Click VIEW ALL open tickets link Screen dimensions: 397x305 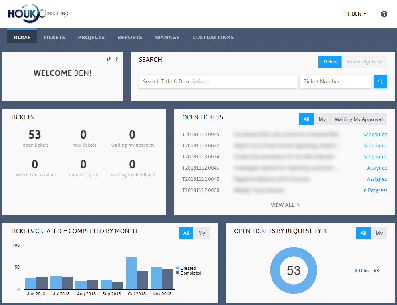click(x=285, y=205)
